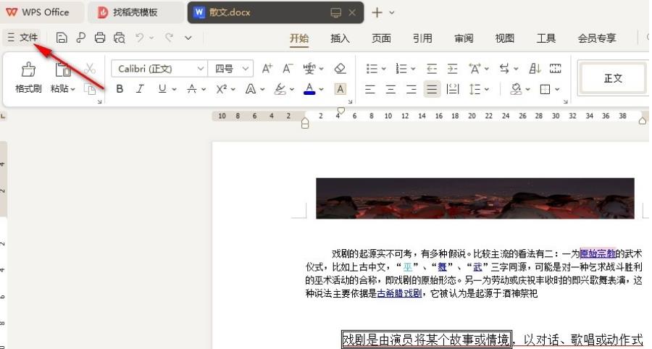Click the Redo arrow icon
Image resolution: width=652 pixels, height=349 pixels.
(169, 38)
